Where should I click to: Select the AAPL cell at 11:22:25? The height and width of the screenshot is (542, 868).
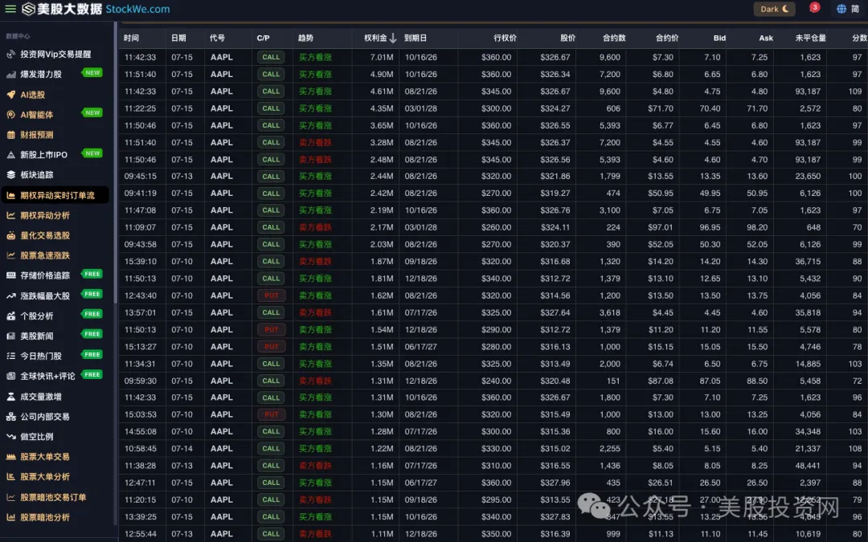[x=222, y=108]
